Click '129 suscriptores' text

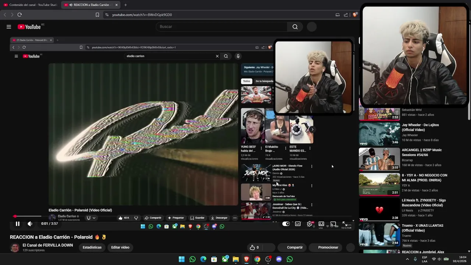(x=33, y=250)
